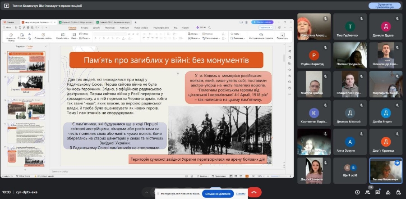Viewport: 406px width, 199px height.
Task: Click the Сброс reset button
Action: 84,34
